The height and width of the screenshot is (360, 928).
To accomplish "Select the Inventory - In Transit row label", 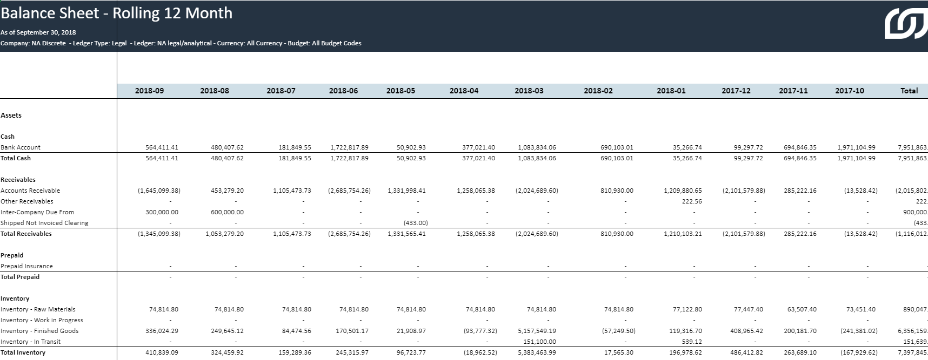I will pos(31,342).
